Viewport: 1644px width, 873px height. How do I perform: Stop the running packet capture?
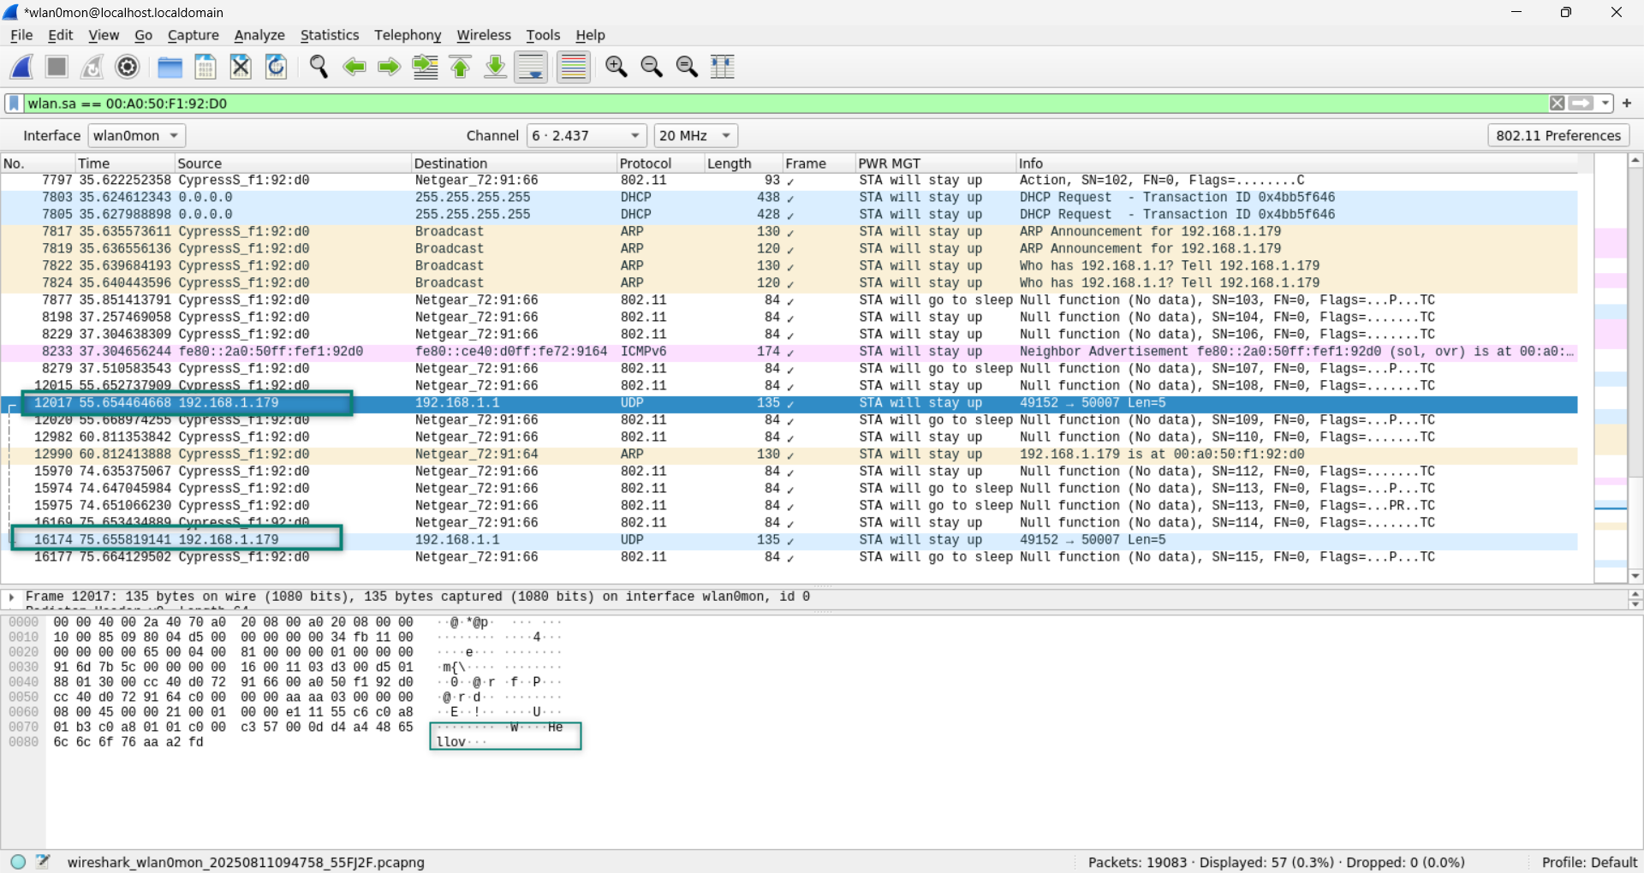pos(57,67)
